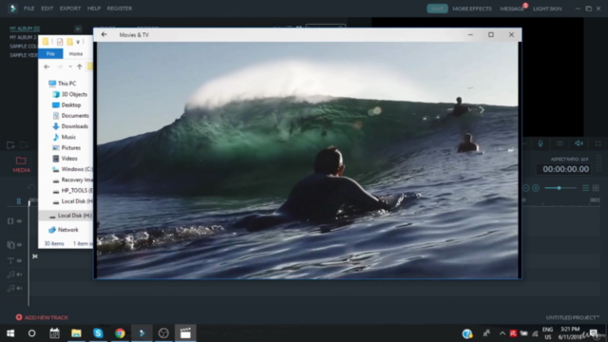The width and height of the screenshot is (608, 342).
Task: Click timeline zoom in plus icon
Action: (536, 188)
